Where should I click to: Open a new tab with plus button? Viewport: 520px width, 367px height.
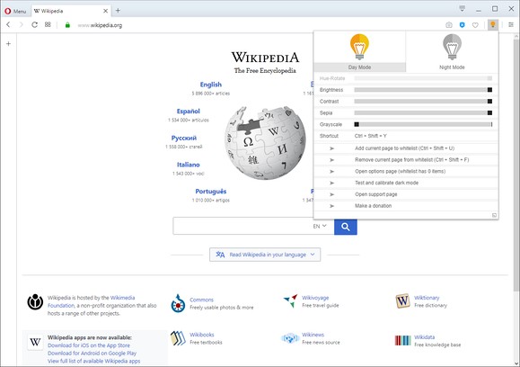(118, 11)
